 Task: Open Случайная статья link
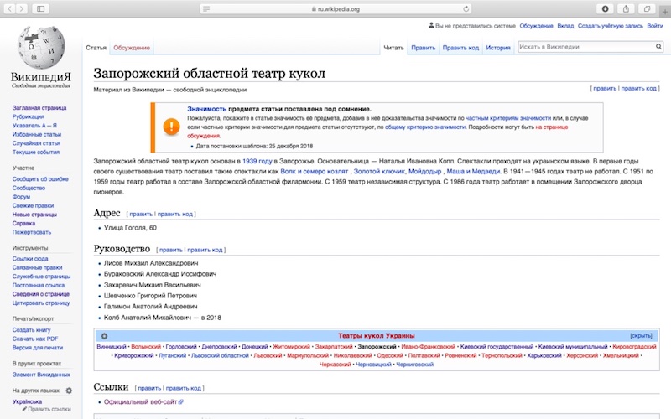(x=36, y=143)
